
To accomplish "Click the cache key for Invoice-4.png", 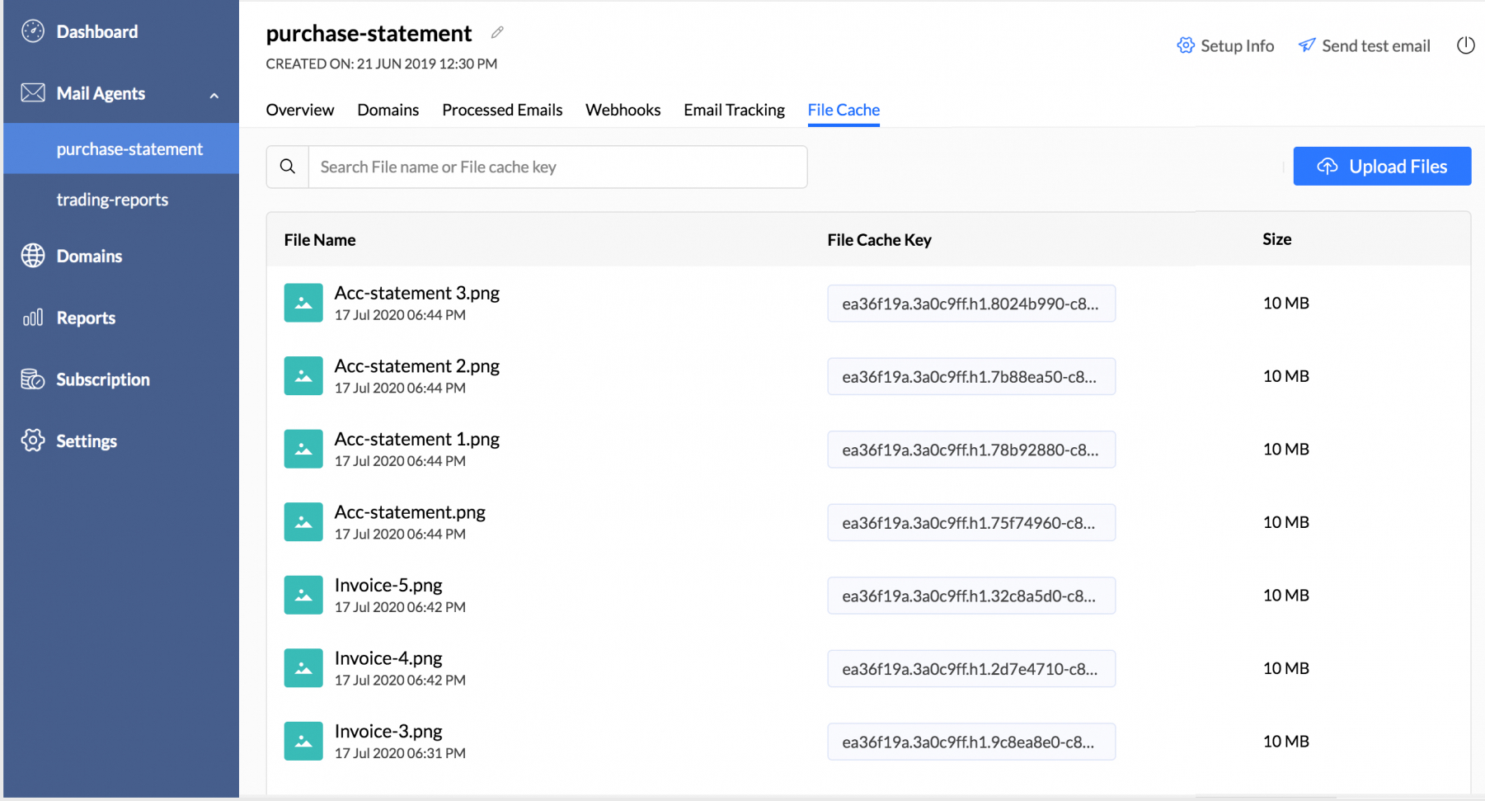I will (x=970, y=669).
